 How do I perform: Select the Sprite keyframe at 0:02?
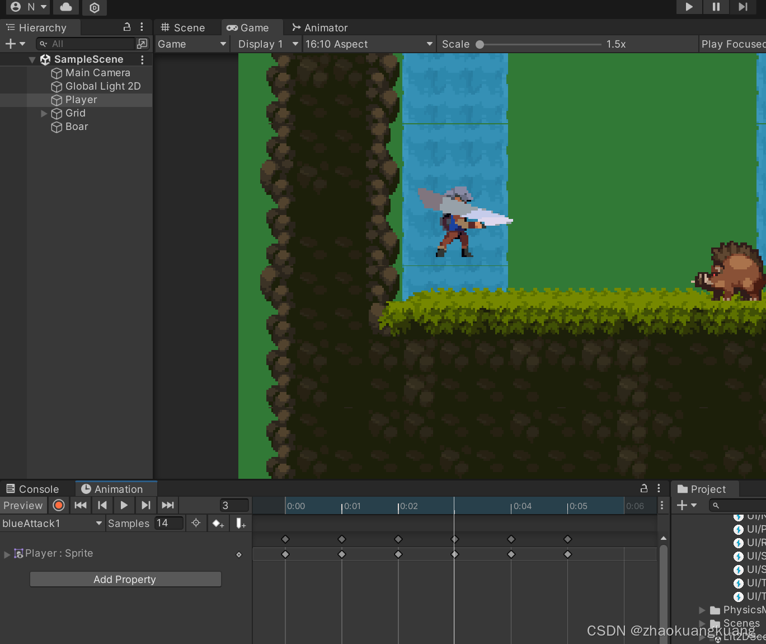click(398, 554)
